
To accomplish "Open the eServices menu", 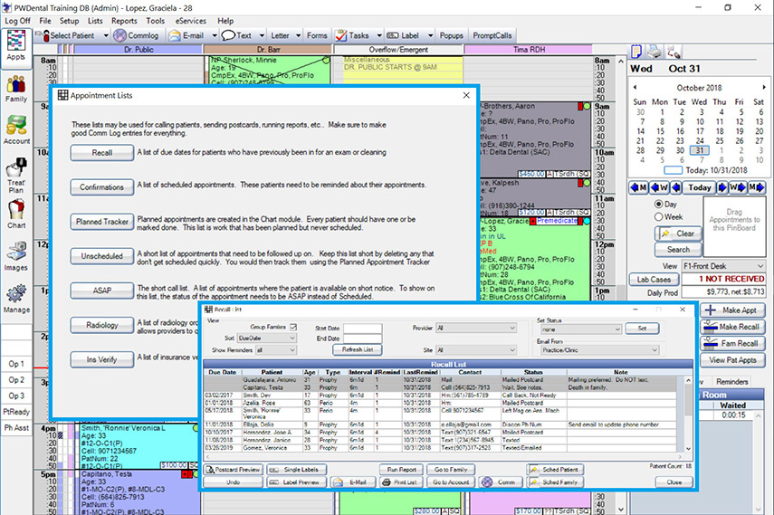I will click(190, 21).
